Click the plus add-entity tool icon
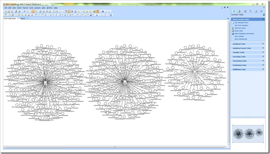 [x=51, y=15]
